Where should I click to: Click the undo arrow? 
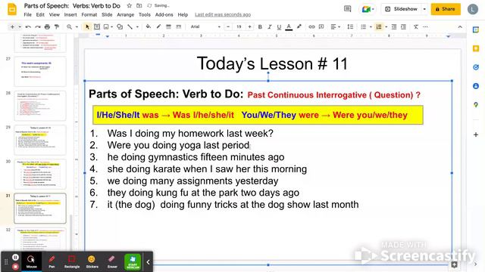[x=28, y=27]
